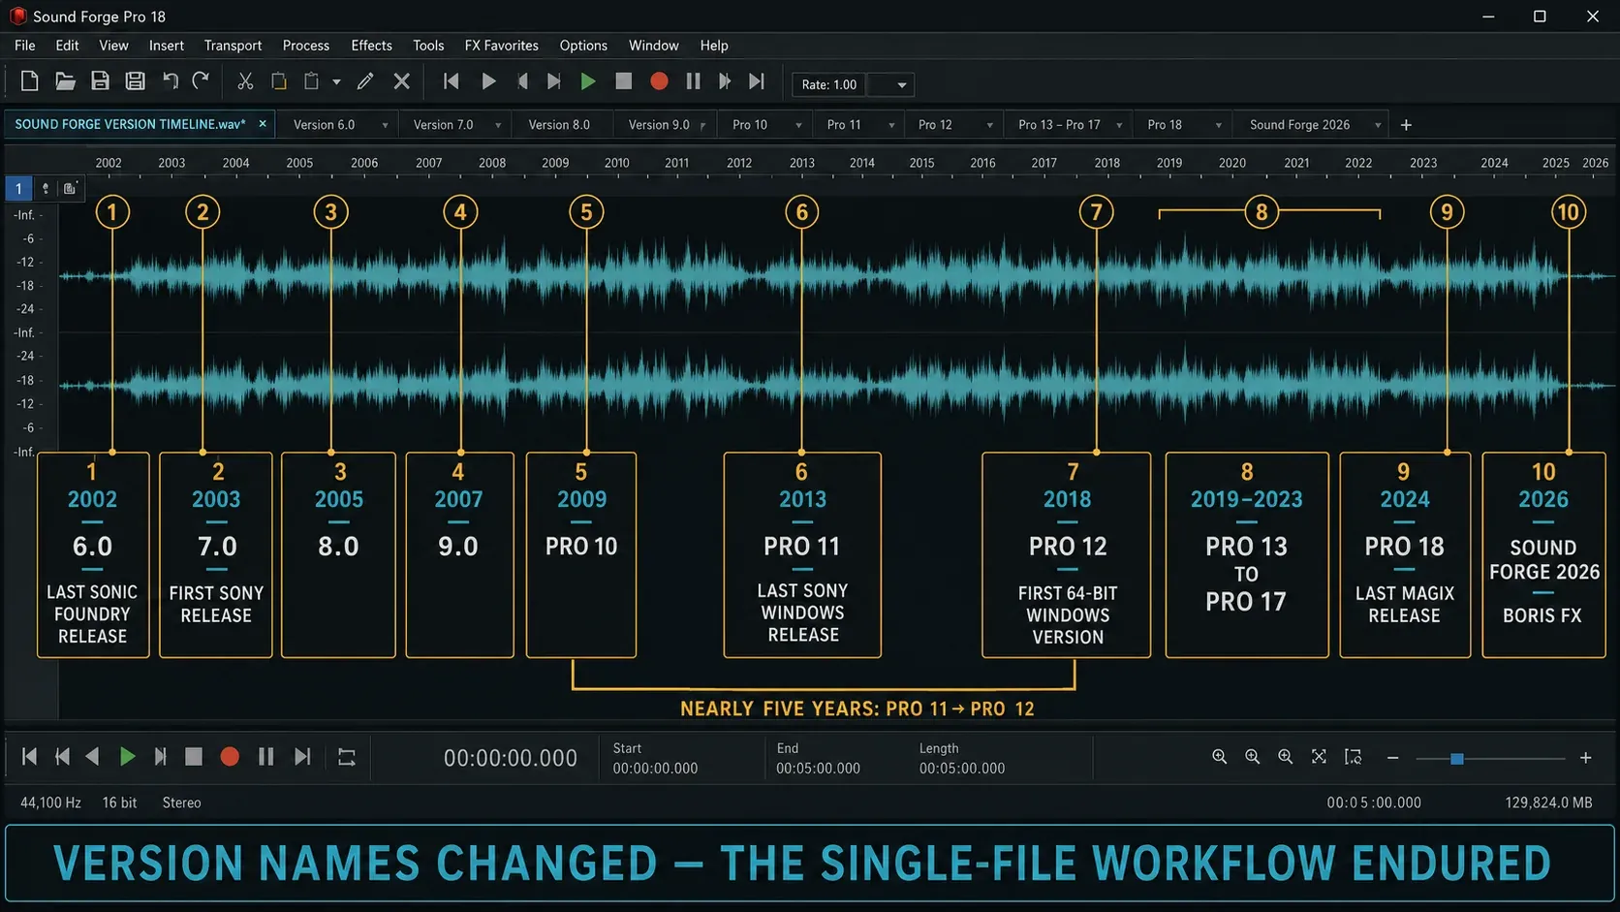Image resolution: width=1620 pixels, height=912 pixels.
Task: Go to start in the bottom transport bar
Action: (29, 757)
